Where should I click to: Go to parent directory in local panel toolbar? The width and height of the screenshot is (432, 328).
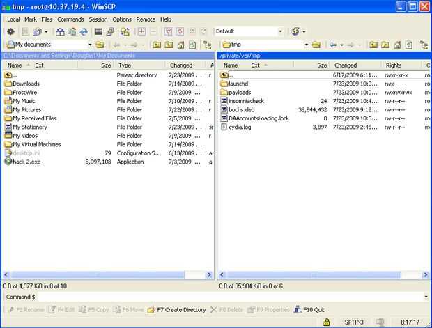(157, 45)
